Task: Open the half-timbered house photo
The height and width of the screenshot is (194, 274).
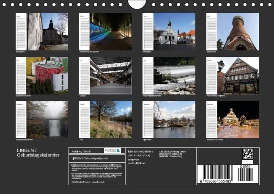Action: click(238, 75)
